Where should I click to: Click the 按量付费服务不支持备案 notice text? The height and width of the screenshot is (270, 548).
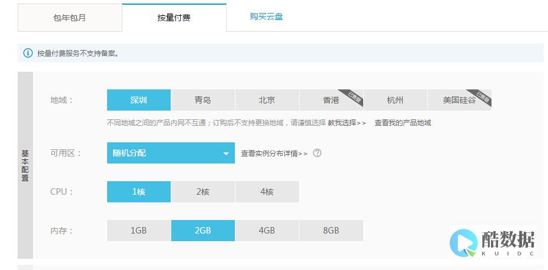(x=78, y=54)
